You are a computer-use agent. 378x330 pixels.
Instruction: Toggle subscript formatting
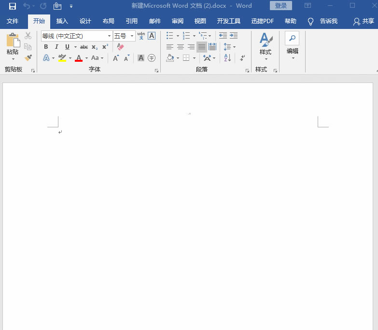95,47
